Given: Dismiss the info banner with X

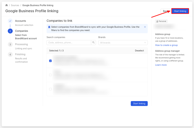Looking at the screenshot, I should point(145,27).
